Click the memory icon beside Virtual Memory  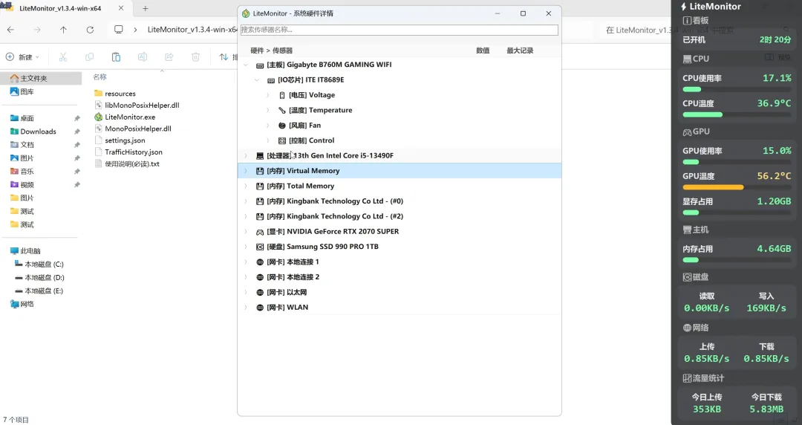click(260, 171)
